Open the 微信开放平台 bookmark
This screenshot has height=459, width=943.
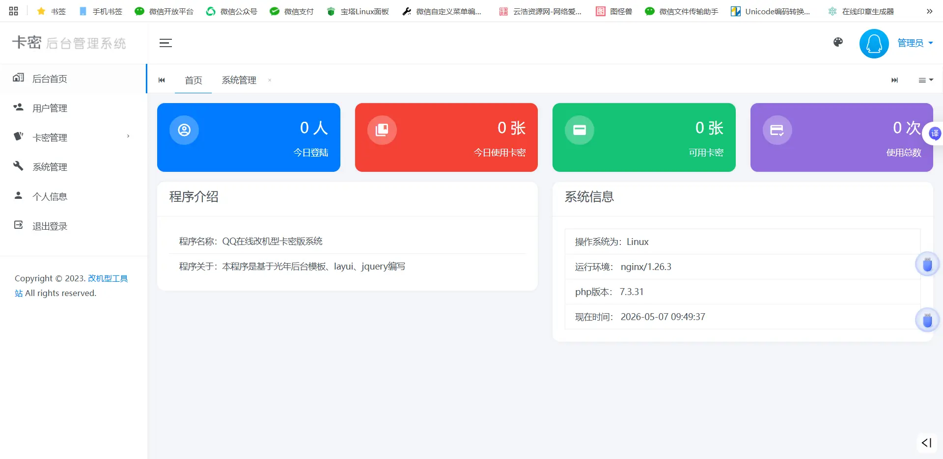(x=164, y=11)
